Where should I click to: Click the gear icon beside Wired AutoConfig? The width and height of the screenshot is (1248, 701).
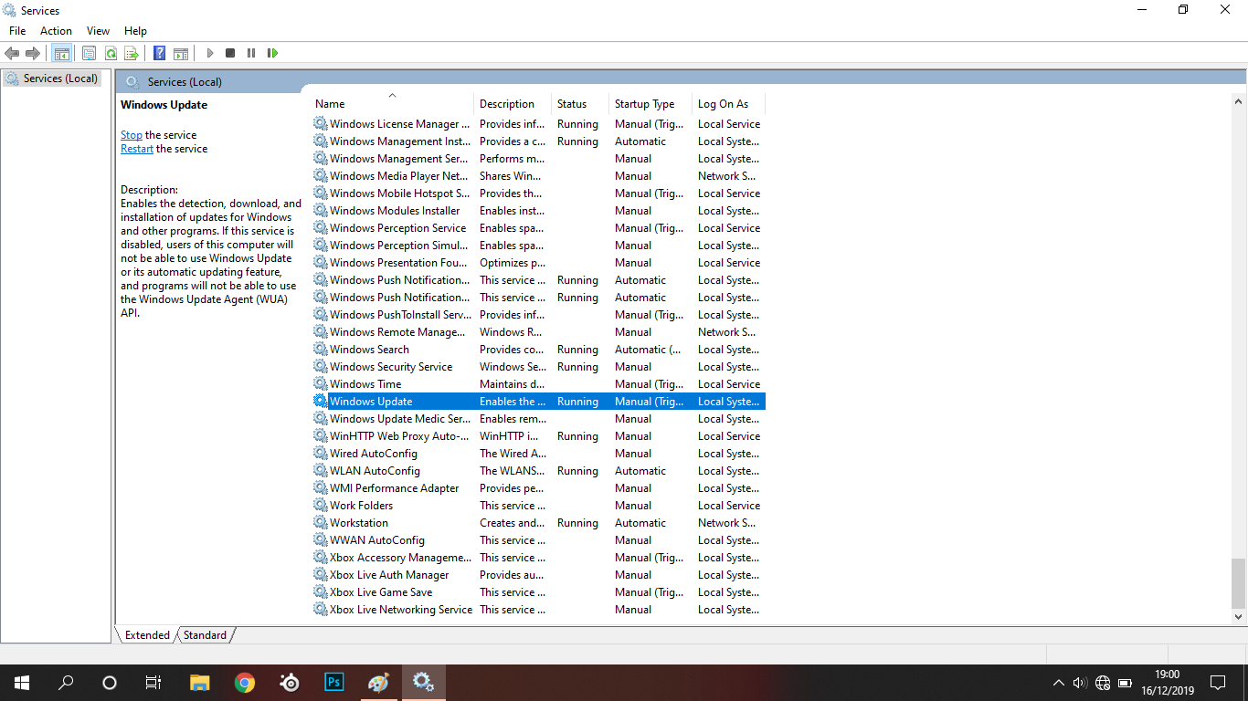pyautogui.click(x=320, y=454)
